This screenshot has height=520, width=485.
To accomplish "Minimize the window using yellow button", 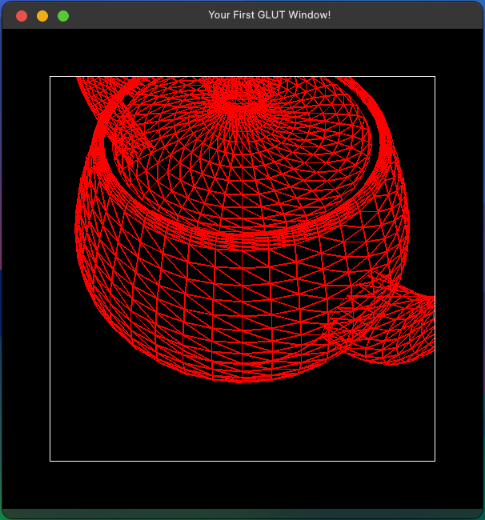I will (42, 16).
